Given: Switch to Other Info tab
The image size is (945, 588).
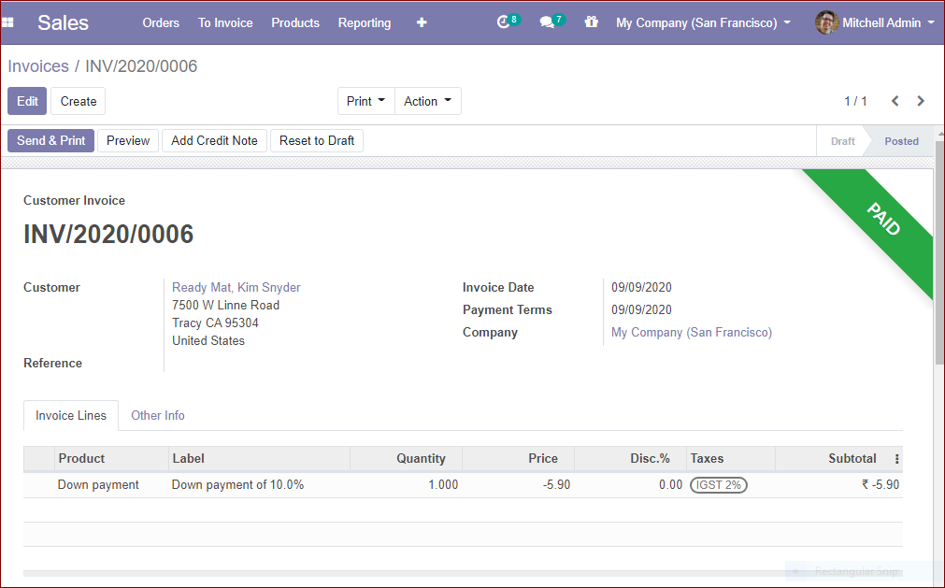Looking at the screenshot, I should coord(158,416).
